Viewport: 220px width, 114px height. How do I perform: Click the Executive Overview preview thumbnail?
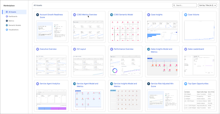tap(51, 65)
